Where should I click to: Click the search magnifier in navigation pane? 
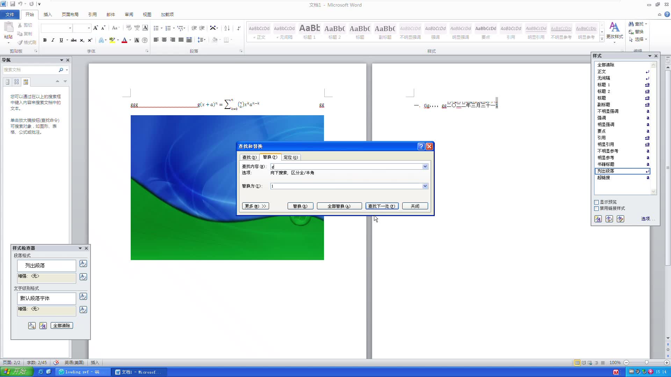tap(61, 70)
